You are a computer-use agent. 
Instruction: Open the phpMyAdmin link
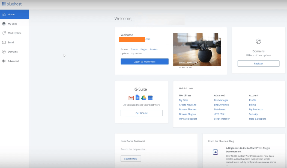(221, 105)
